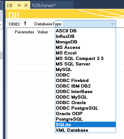Click the Value column header
This screenshot has width=124, height=139.
(43, 32)
